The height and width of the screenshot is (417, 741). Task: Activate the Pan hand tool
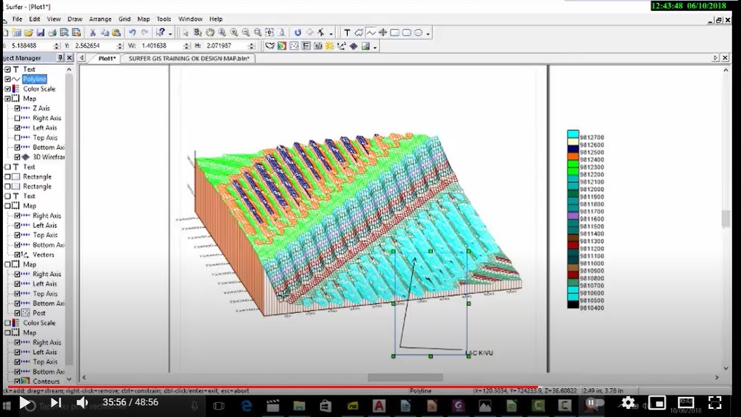click(x=210, y=33)
